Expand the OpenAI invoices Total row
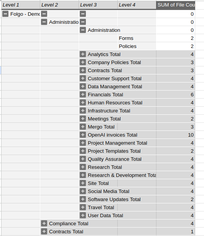The height and width of the screenshot is (236, 204). [83, 135]
